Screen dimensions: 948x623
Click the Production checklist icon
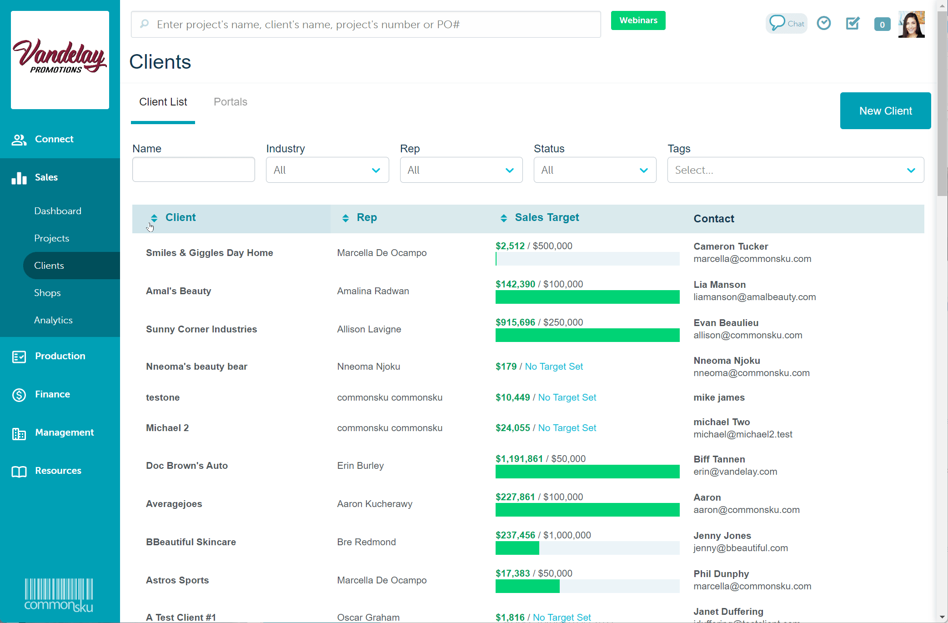pyautogui.click(x=19, y=357)
